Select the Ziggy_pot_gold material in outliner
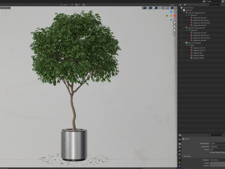This screenshot has height=169, width=225. click(198, 53)
